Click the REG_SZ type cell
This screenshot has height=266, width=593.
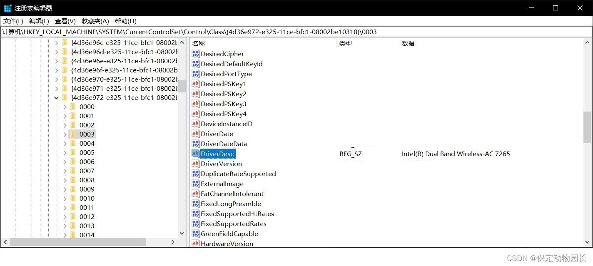[x=351, y=154]
